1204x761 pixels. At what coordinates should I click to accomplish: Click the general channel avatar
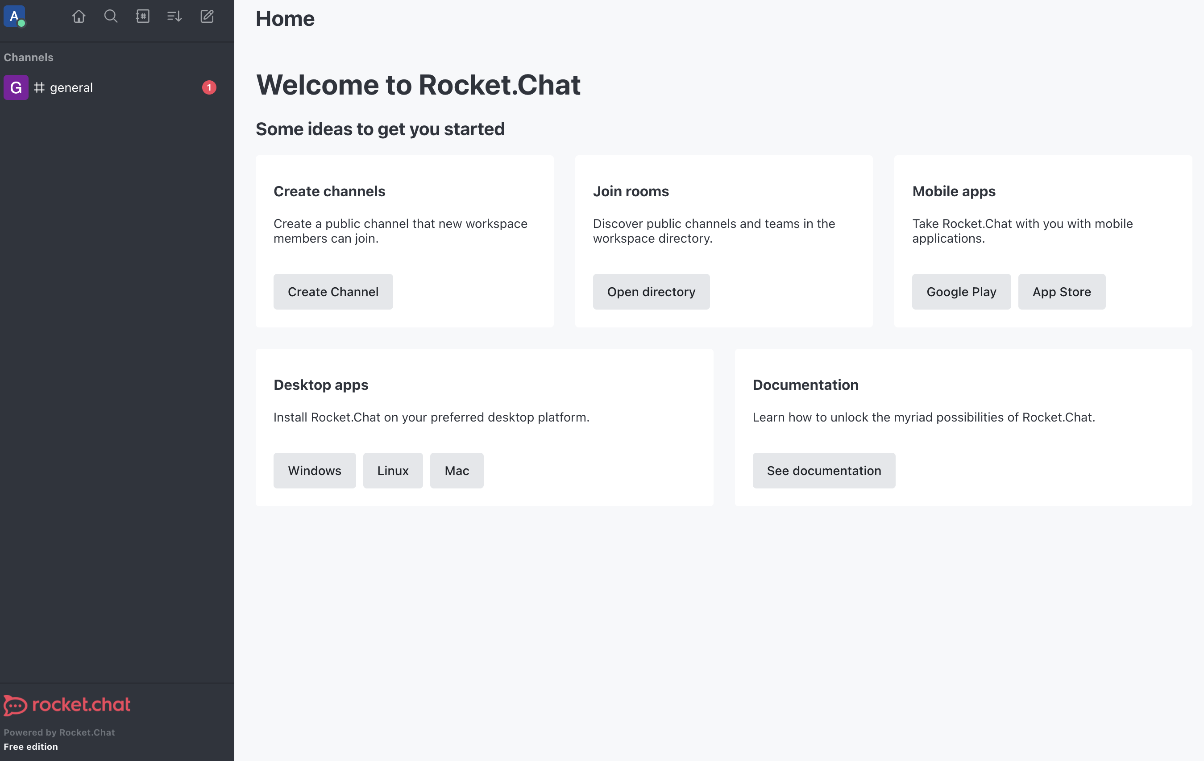click(x=16, y=87)
